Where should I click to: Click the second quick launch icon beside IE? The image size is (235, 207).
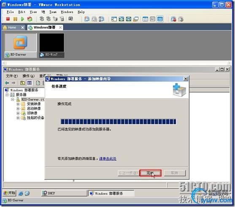[x=27, y=194]
